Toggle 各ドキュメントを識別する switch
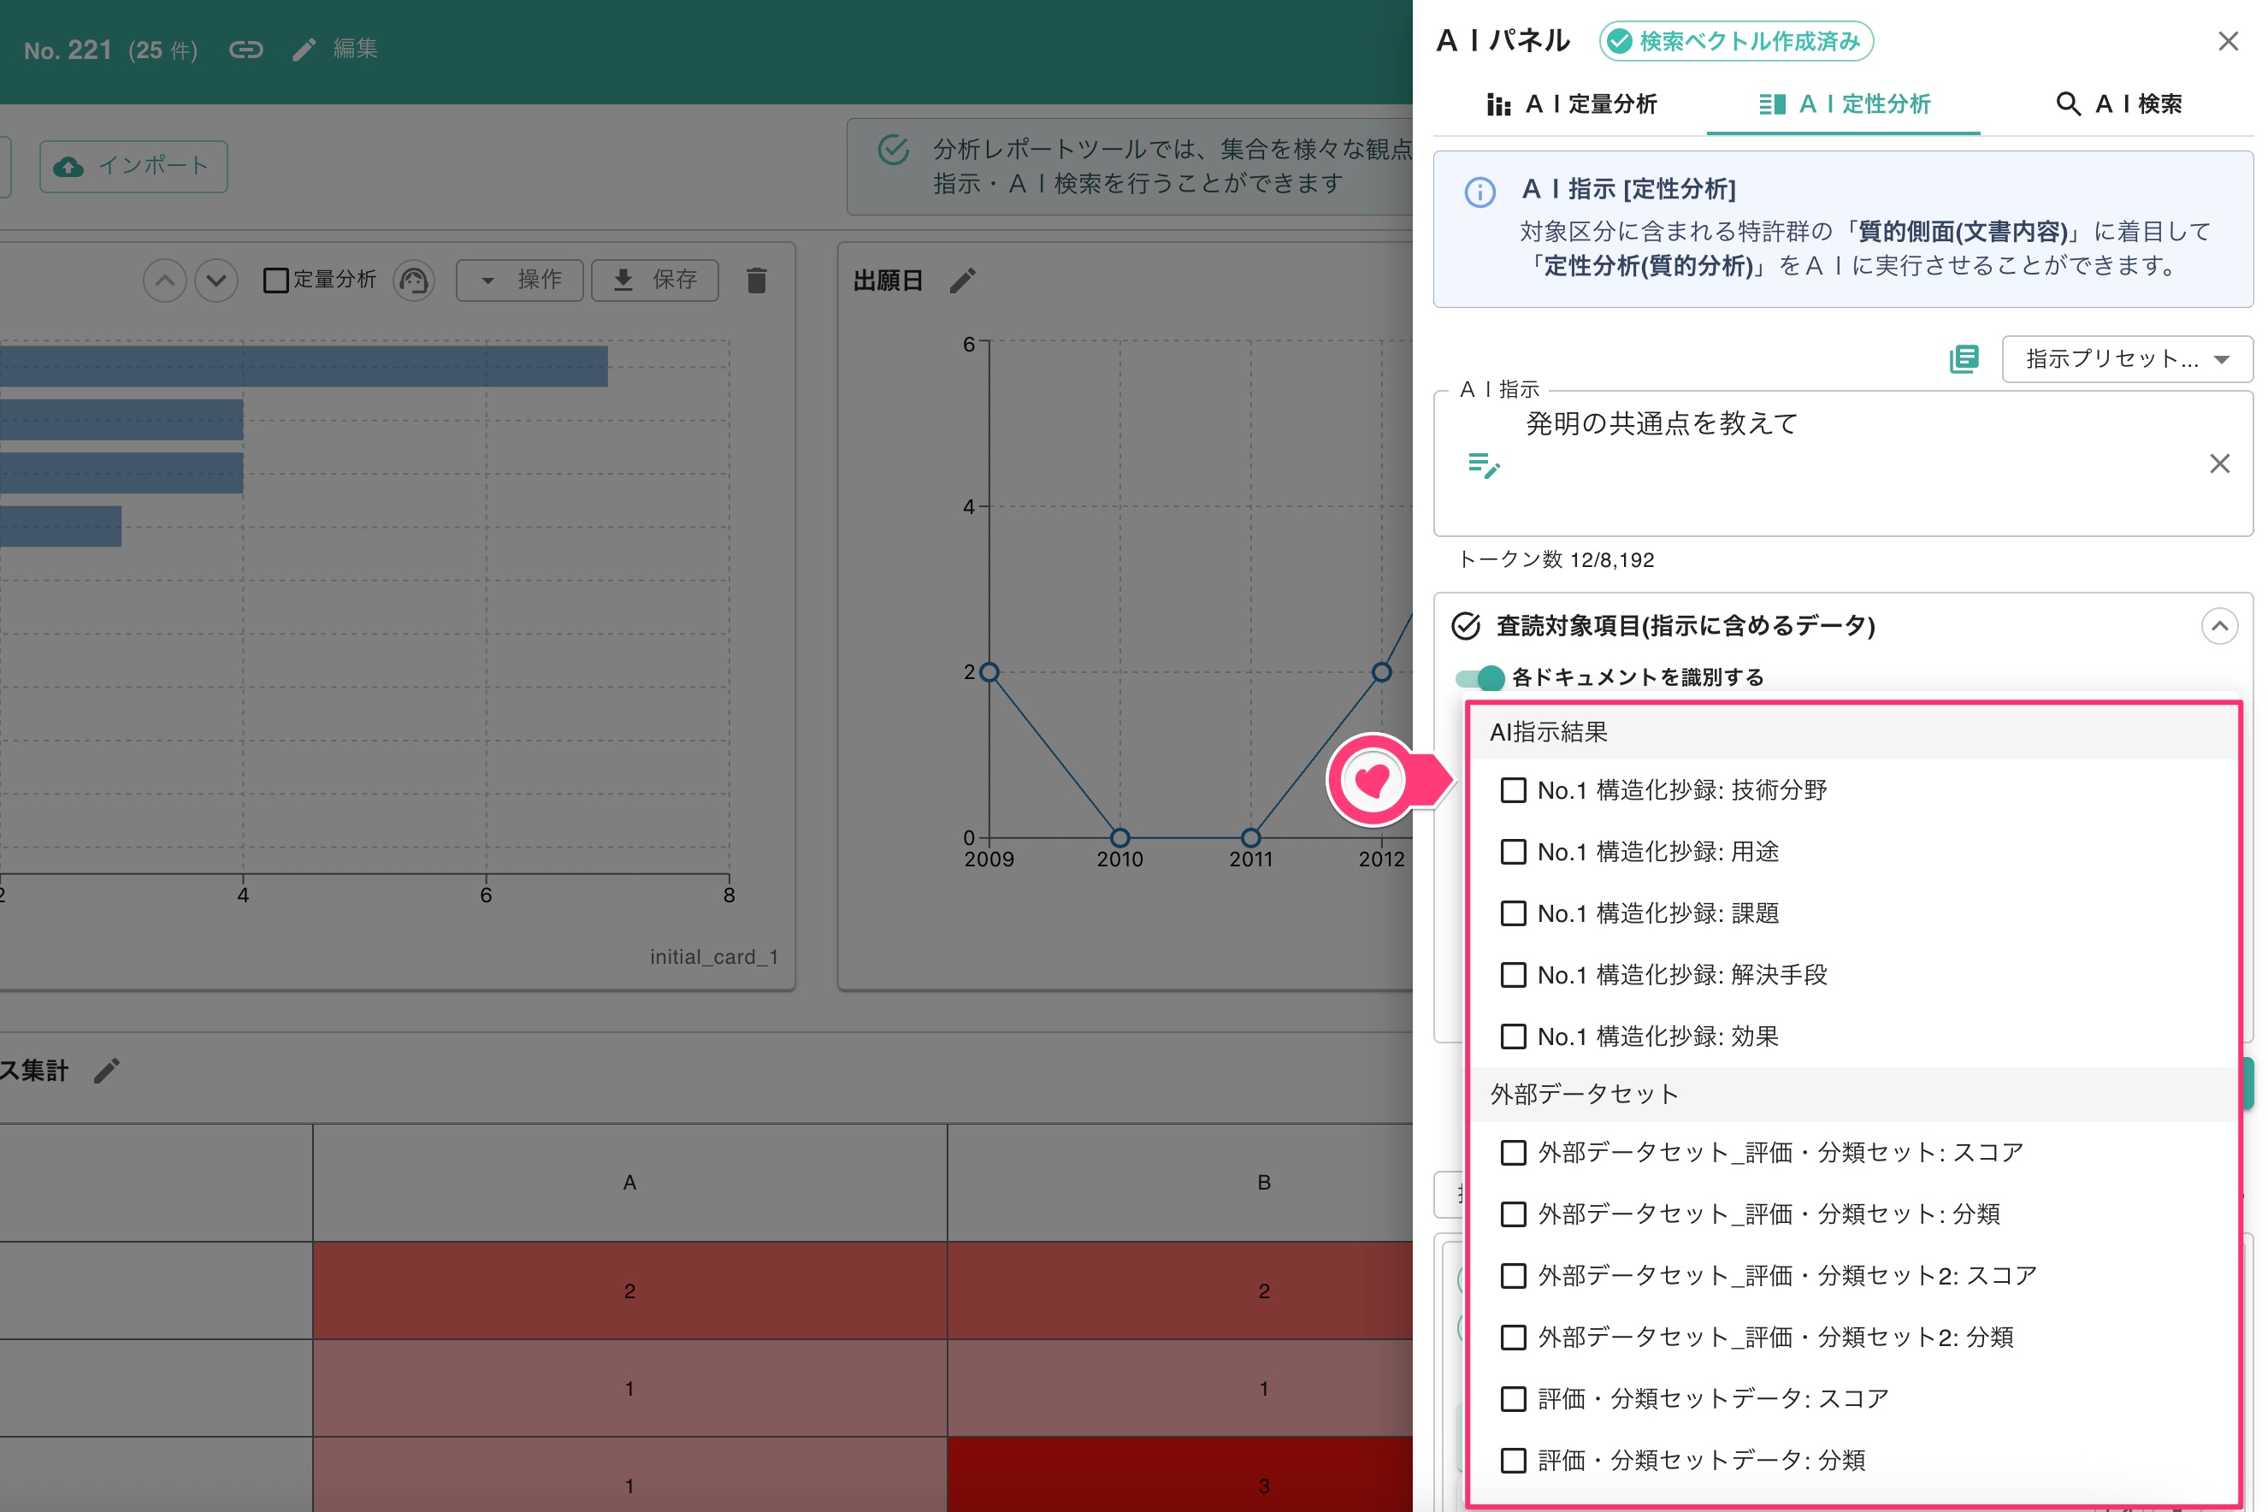This screenshot has width=2268, height=1512. tap(1480, 678)
